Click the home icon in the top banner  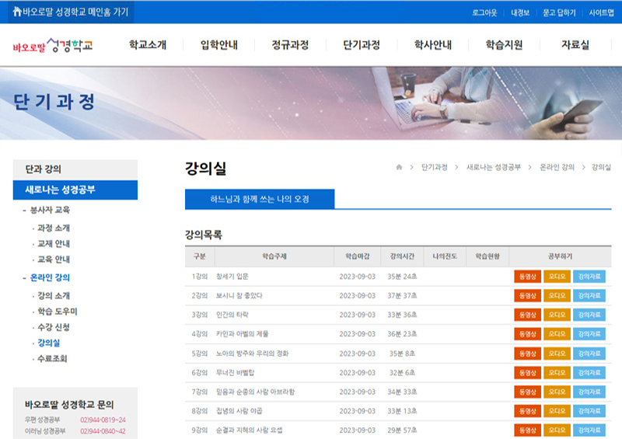(x=17, y=12)
